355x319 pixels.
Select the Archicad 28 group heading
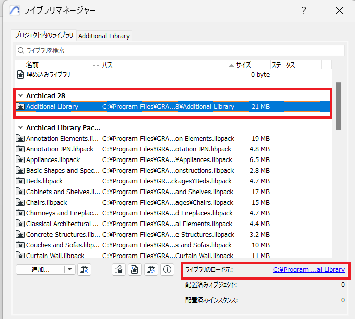coord(46,95)
